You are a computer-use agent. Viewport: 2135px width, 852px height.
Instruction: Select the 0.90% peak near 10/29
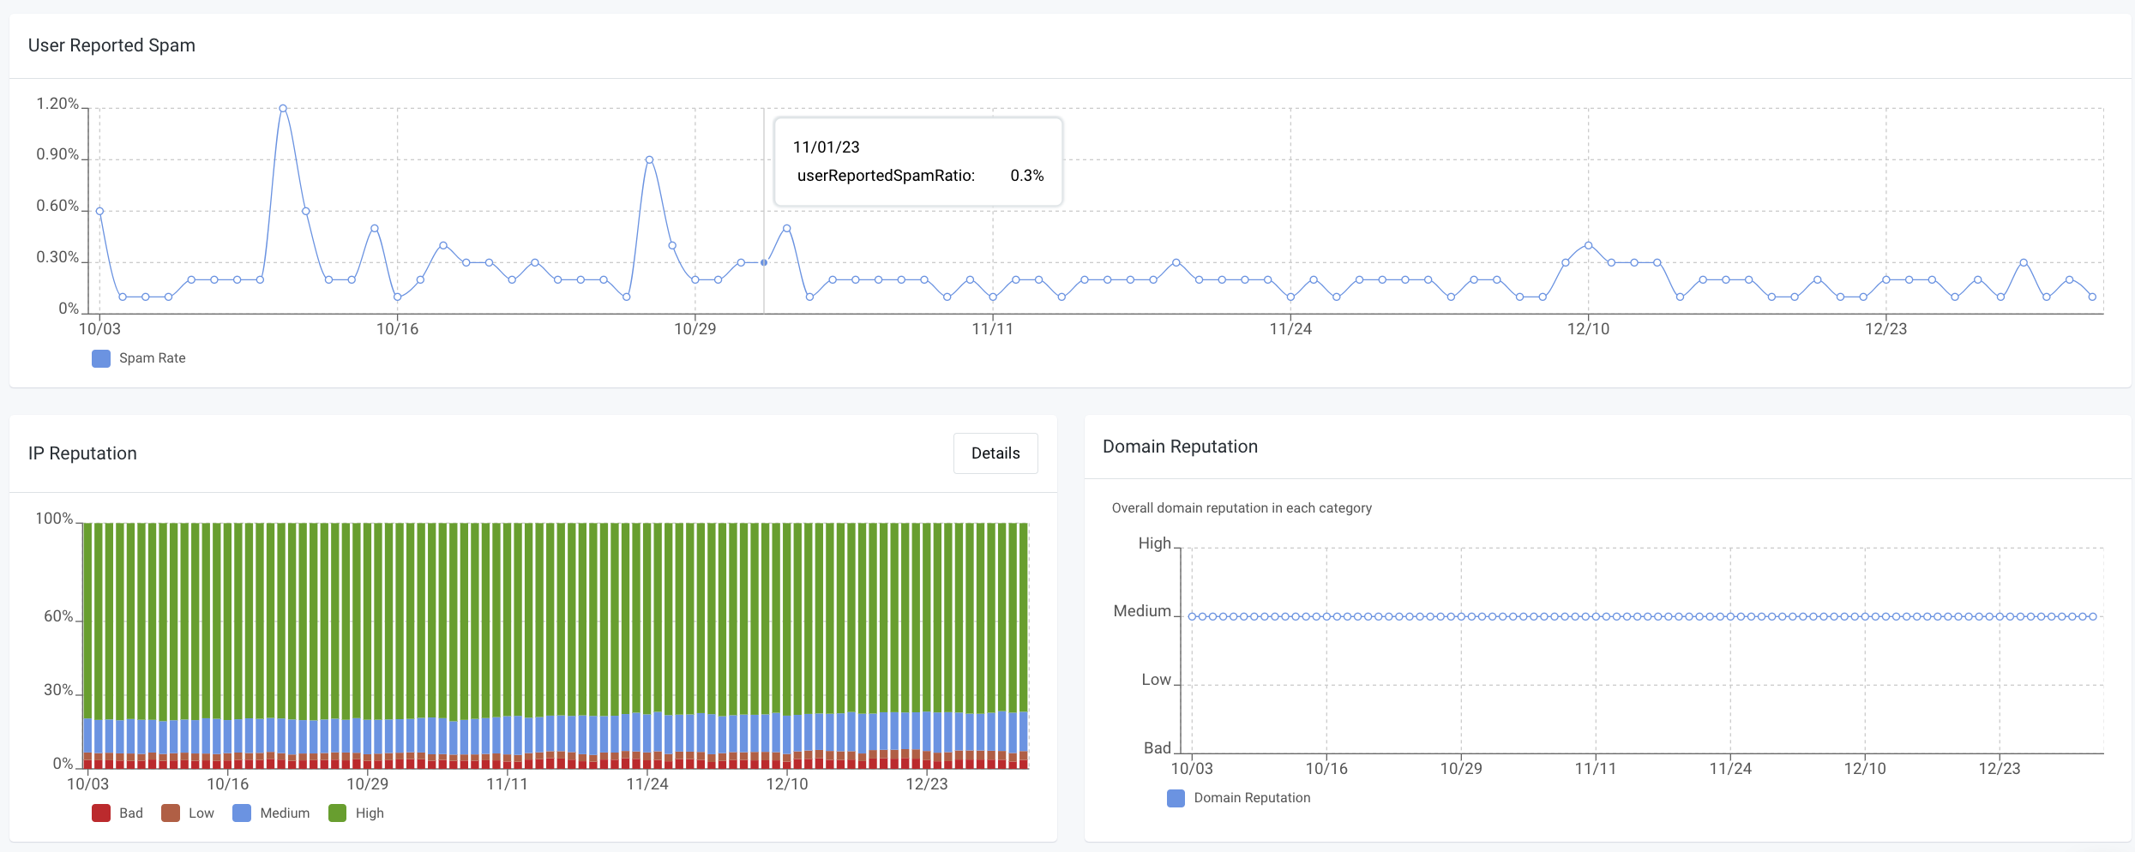649,159
